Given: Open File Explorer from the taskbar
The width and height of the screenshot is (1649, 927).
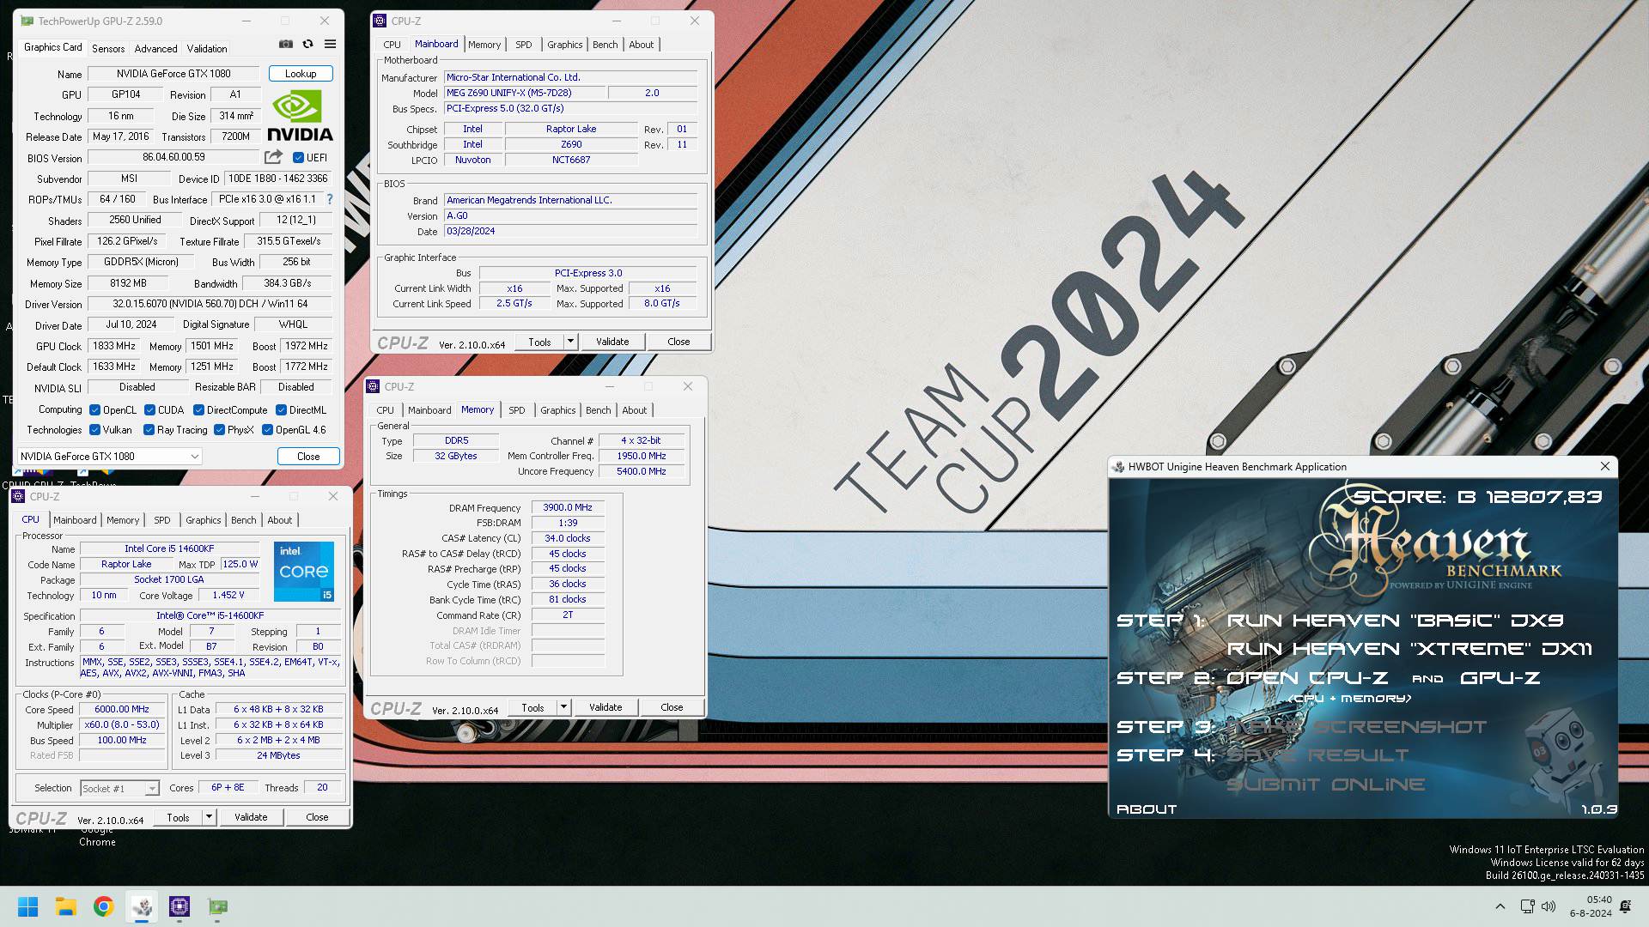Looking at the screenshot, I should 66,906.
